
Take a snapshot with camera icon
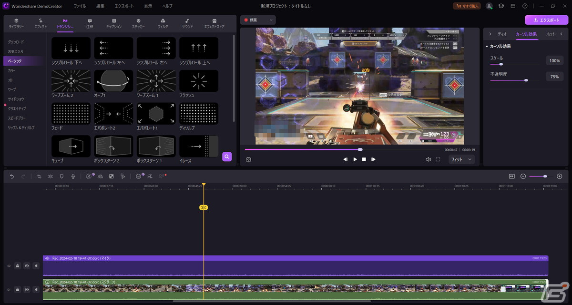248,159
